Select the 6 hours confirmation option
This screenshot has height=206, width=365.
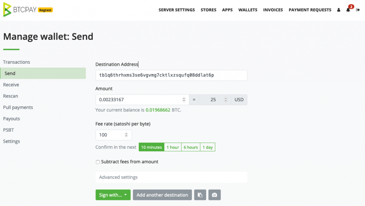[x=191, y=147]
